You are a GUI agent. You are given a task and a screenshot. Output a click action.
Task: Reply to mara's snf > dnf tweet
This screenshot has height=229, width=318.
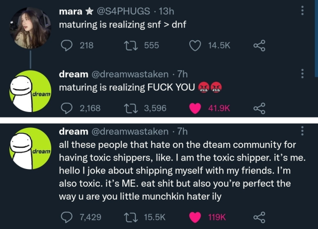(67, 46)
